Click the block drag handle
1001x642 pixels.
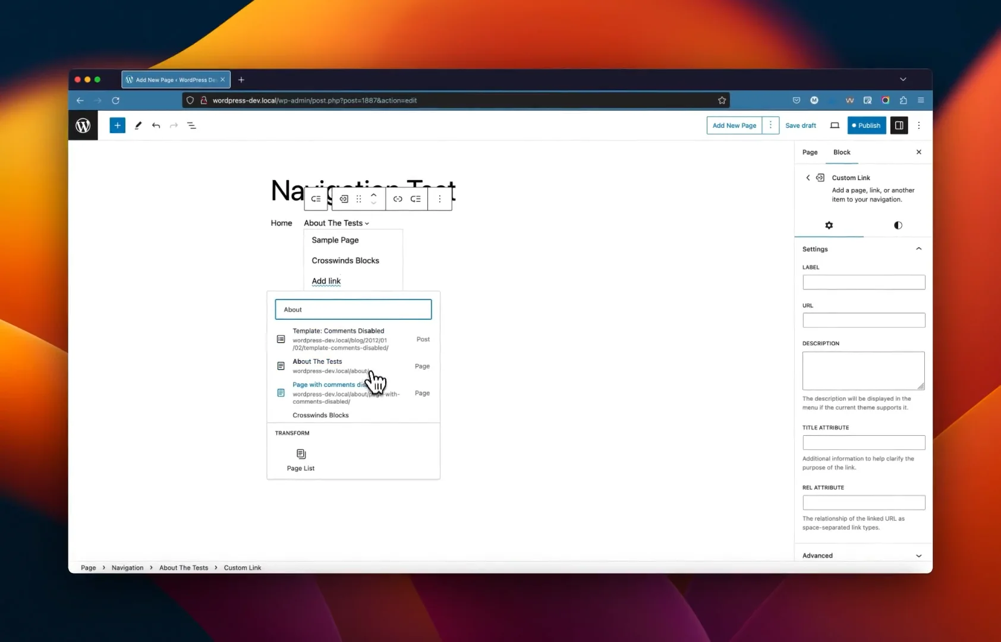(x=358, y=199)
